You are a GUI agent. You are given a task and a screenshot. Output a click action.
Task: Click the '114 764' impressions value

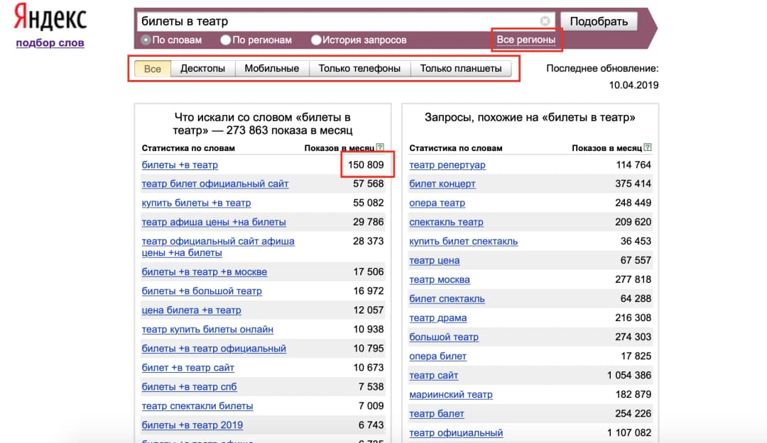click(x=633, y=165)
